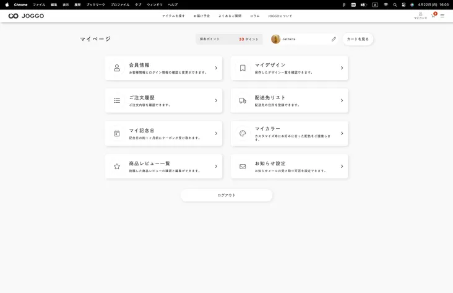Open macOS Spotlight search icon
This screenshot has width=453, height=293.
pyautogui.click(x=395, y=4)
